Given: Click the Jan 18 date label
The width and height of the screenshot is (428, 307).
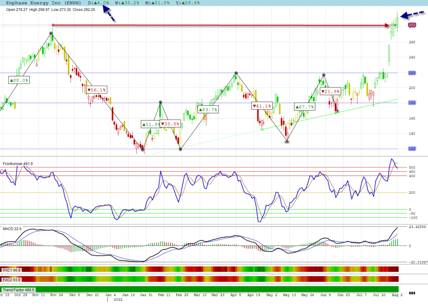Looking at the screenshot, I should click(128, 295).
